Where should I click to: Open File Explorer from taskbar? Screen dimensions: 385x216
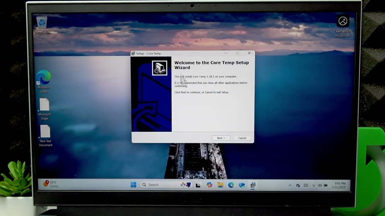(x=220, y=185)
